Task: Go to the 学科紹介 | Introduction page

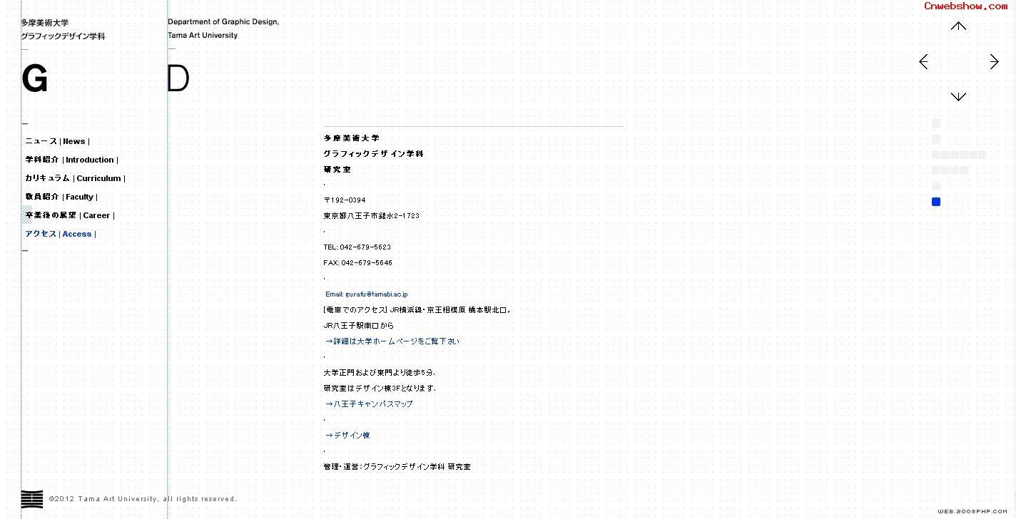Action: (x=71, y=160)
